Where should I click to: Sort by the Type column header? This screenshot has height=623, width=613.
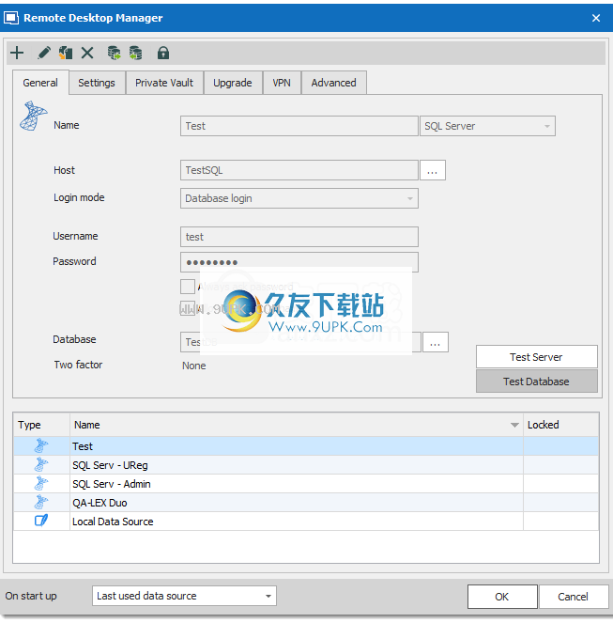41,425
